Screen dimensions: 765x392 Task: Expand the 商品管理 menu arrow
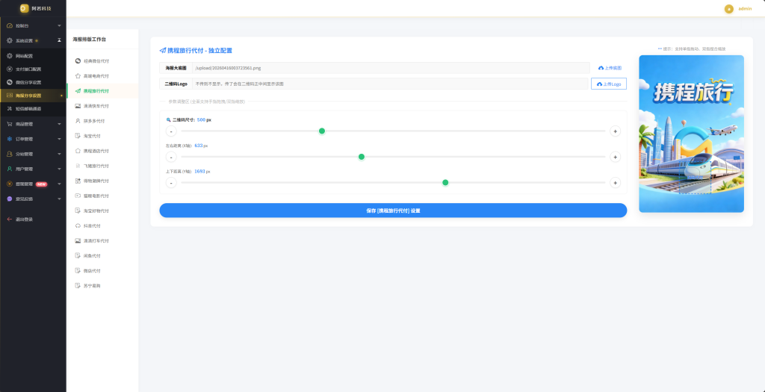(x=59, y=124)
